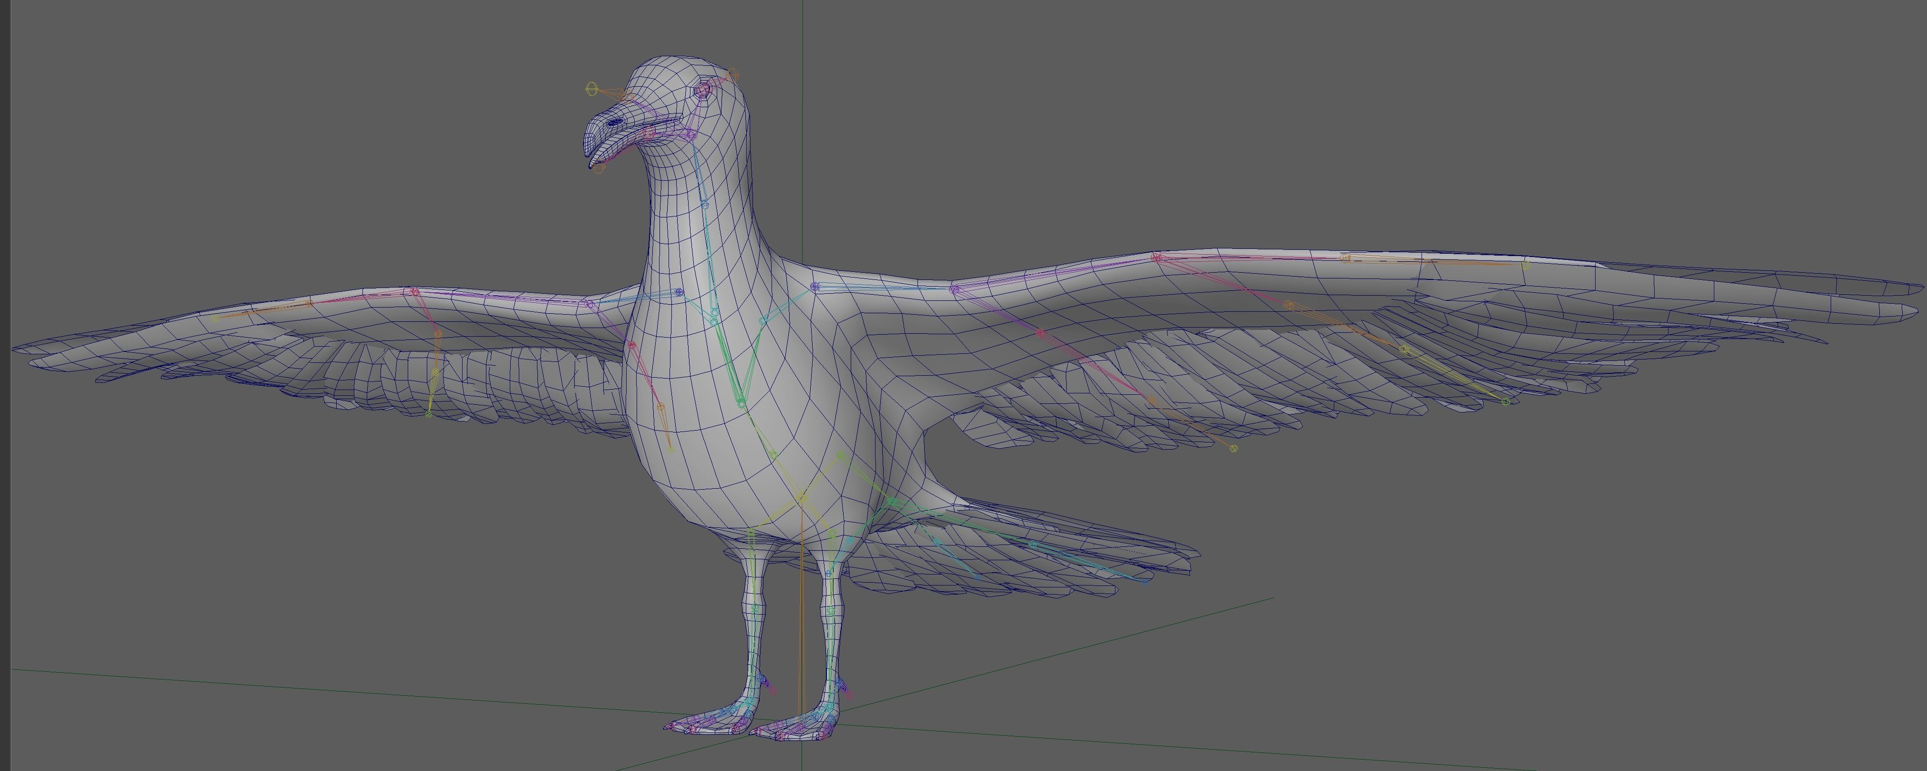
Task: Select the orange control behind the gull's head
Action: 733,74
